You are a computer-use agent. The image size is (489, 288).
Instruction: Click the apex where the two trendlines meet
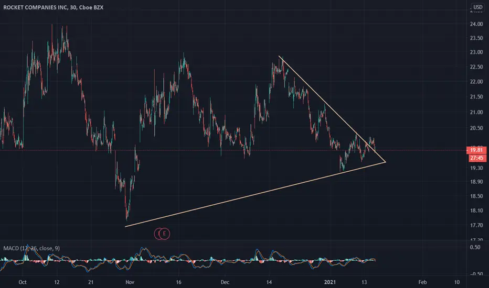pyautogui.click(x=386, y=162)
